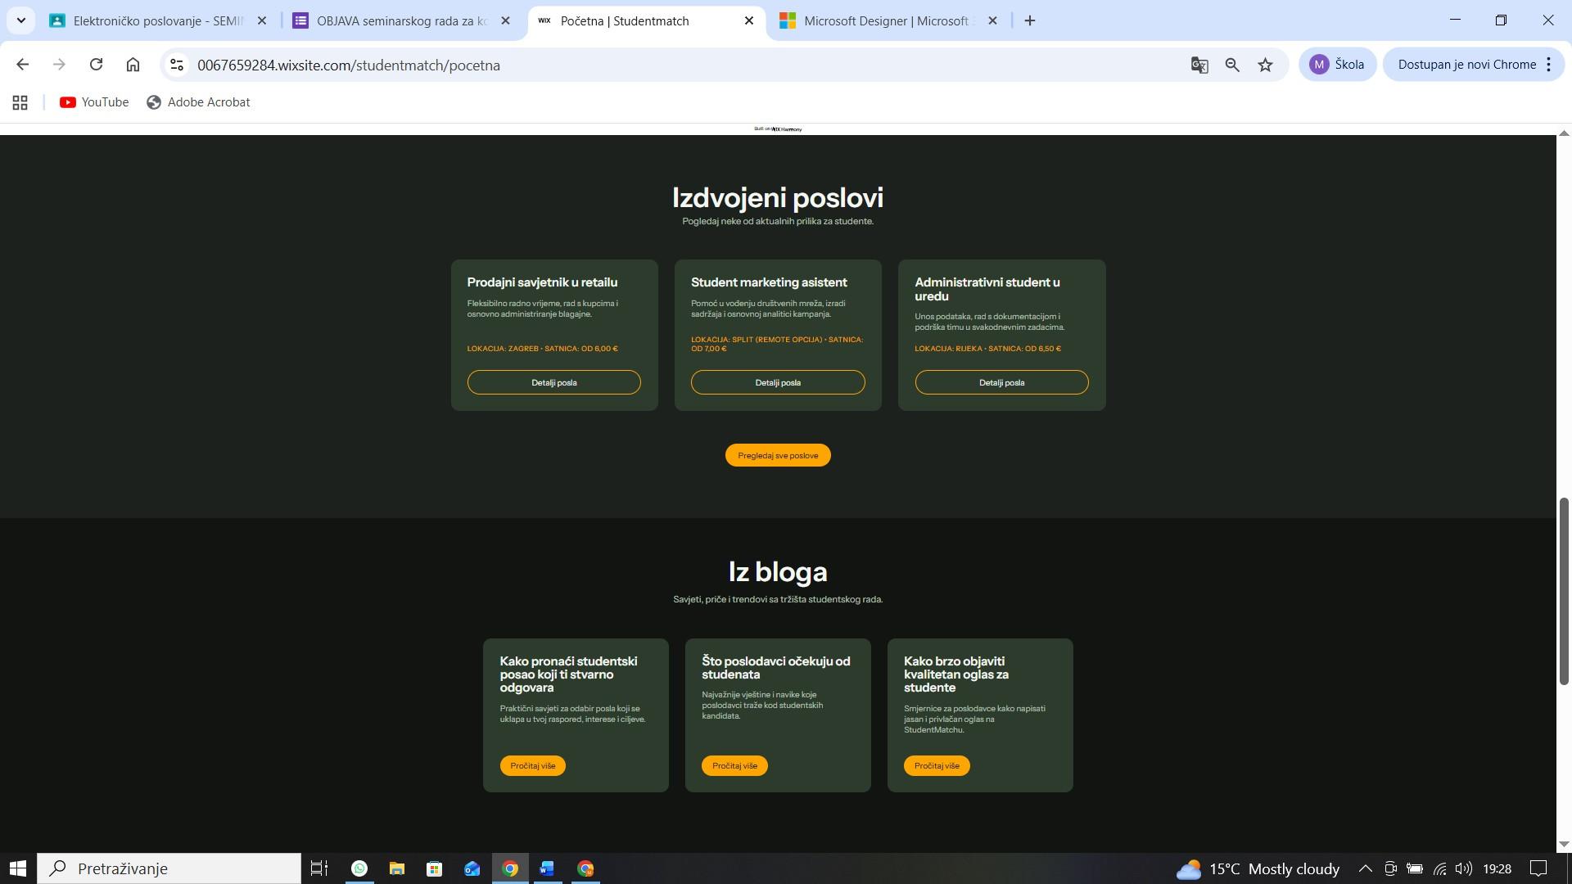Reload the Studentmatch page
This screenshot has height=884, width=1572.
click(x=96, y=65)
